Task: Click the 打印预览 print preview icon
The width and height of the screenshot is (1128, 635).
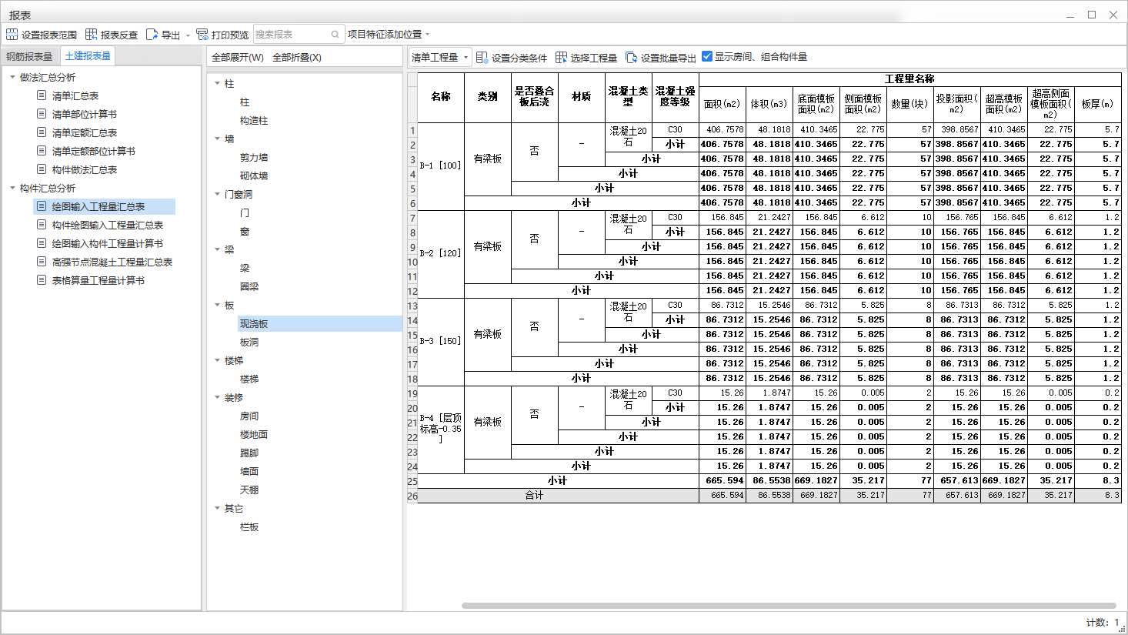Action: pos(202,35)
